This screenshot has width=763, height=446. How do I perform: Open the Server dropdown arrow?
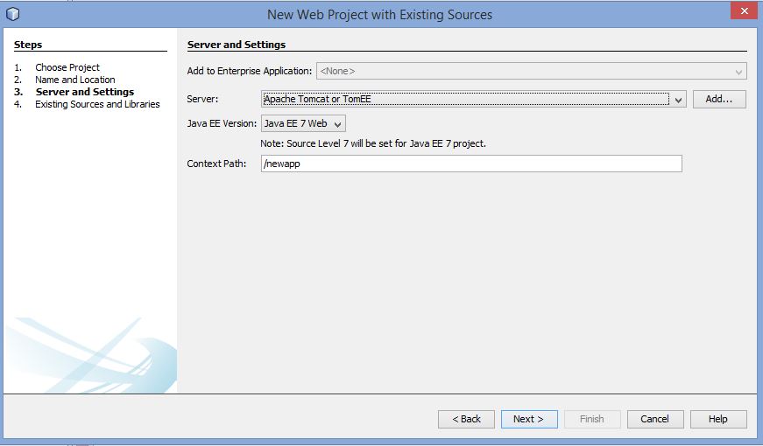click(678, 100)
